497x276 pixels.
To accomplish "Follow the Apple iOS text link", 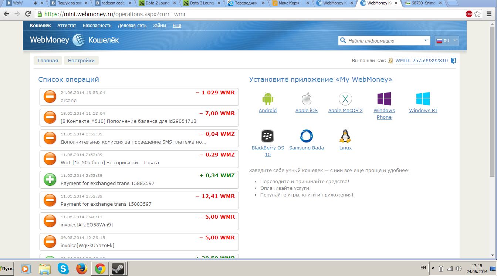I will pos(307,111).
